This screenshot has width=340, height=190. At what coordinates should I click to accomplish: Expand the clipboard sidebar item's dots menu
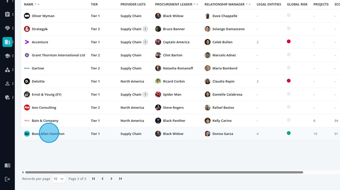point(13,14)
